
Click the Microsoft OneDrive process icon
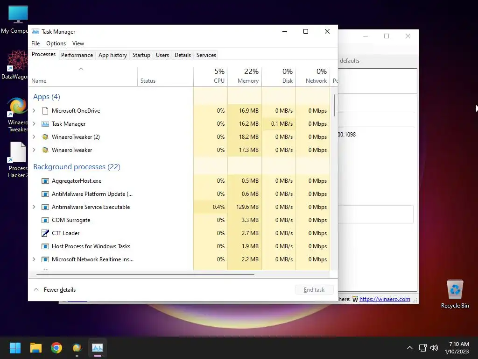(45, 110)
